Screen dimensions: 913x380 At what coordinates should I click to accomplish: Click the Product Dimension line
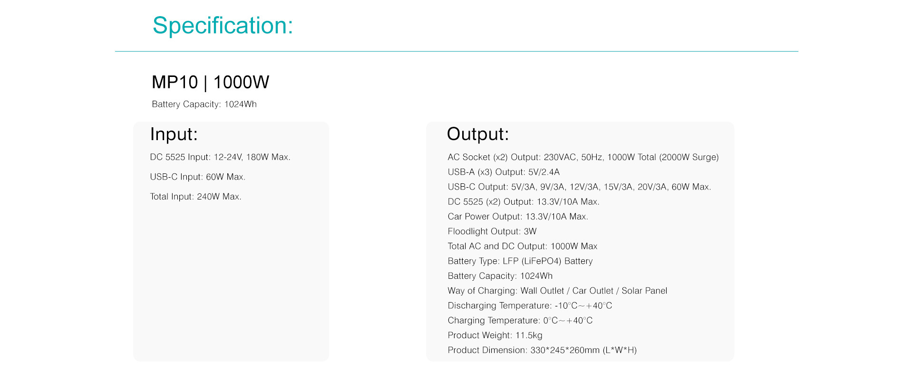pyautogui.click(x=542, y=350)
